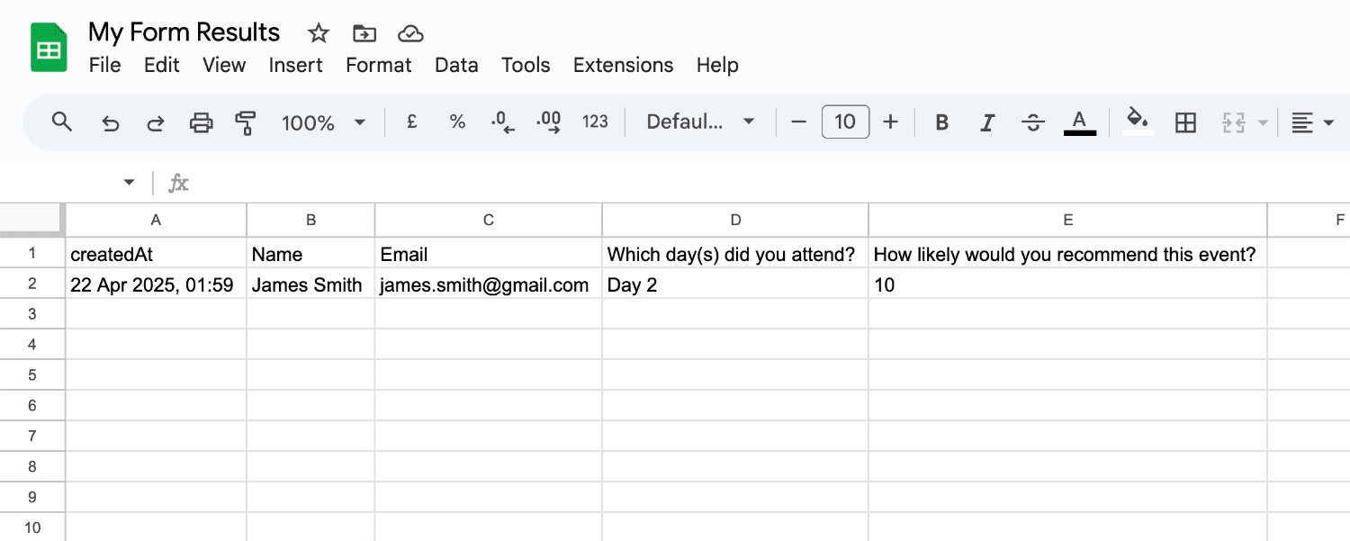The height and width of the screenshot is (541, 1350).
Task: Check the cloud document status icon
Action: (410, 34)
